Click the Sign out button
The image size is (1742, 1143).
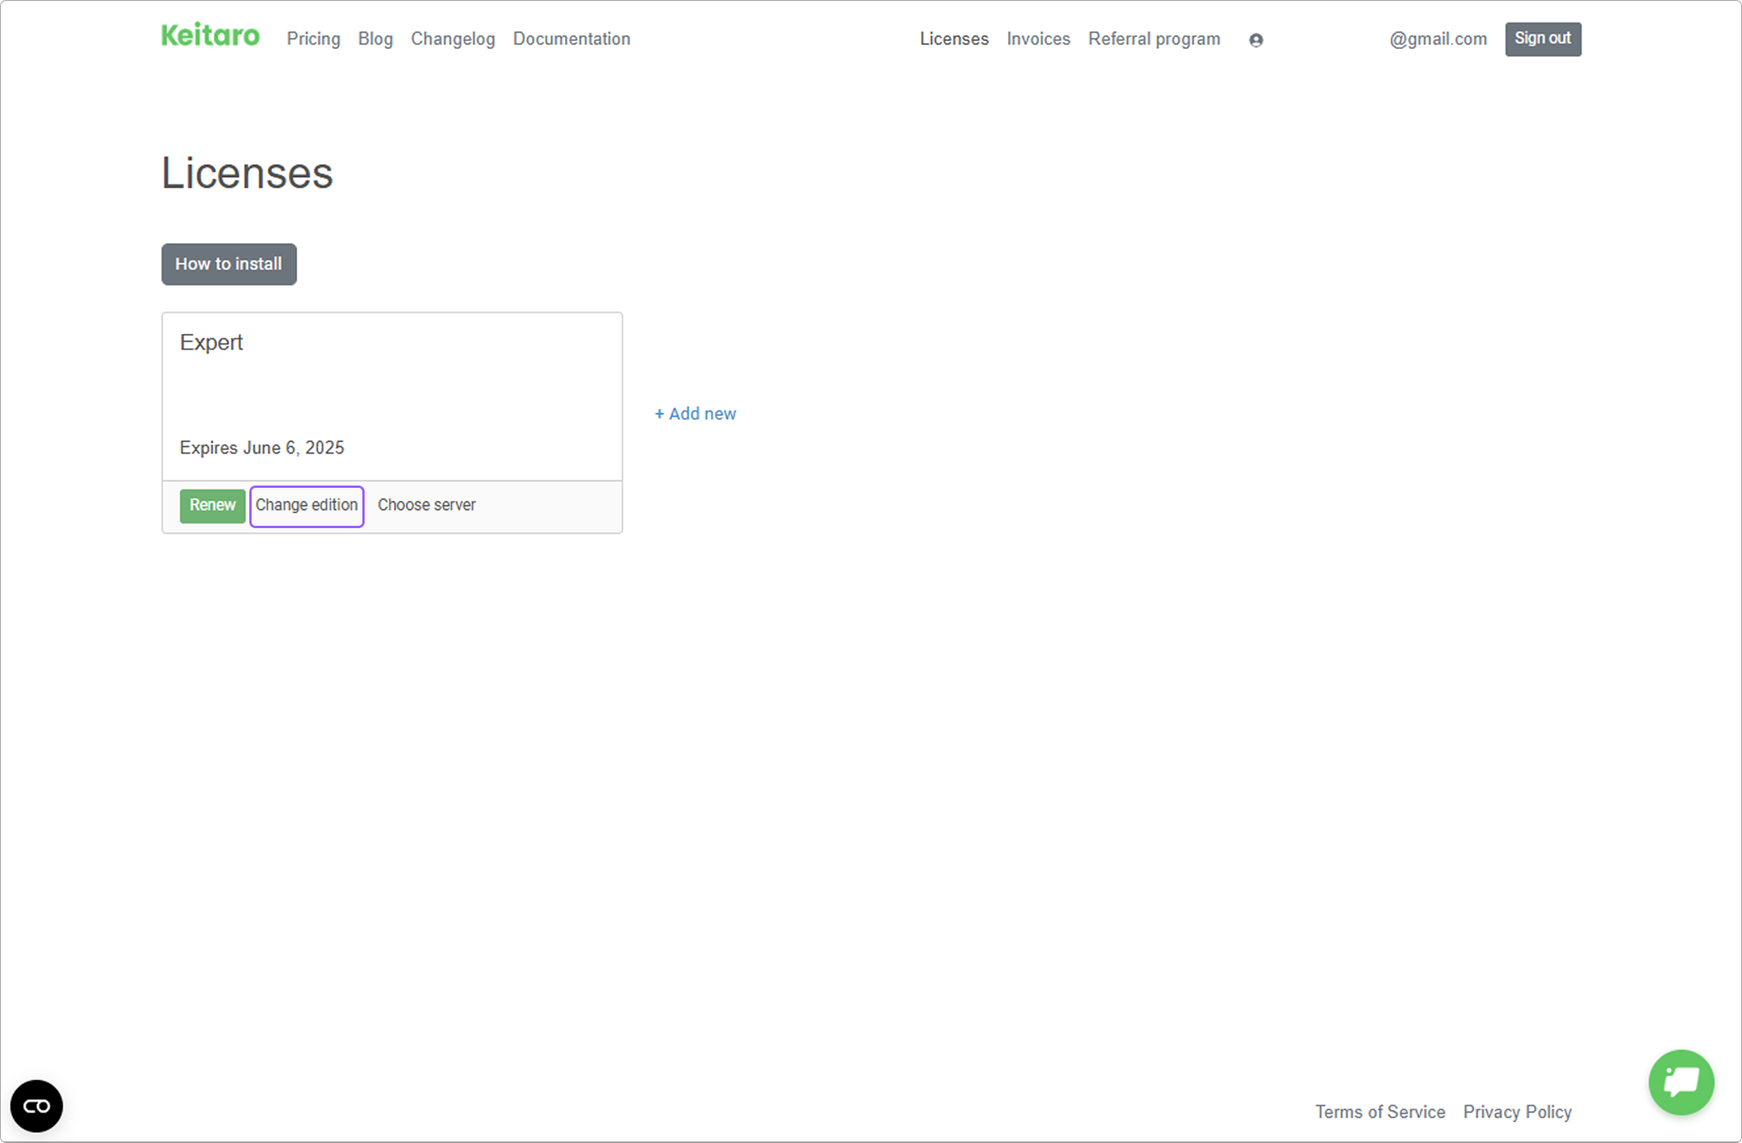click(x=1543, y=39)
